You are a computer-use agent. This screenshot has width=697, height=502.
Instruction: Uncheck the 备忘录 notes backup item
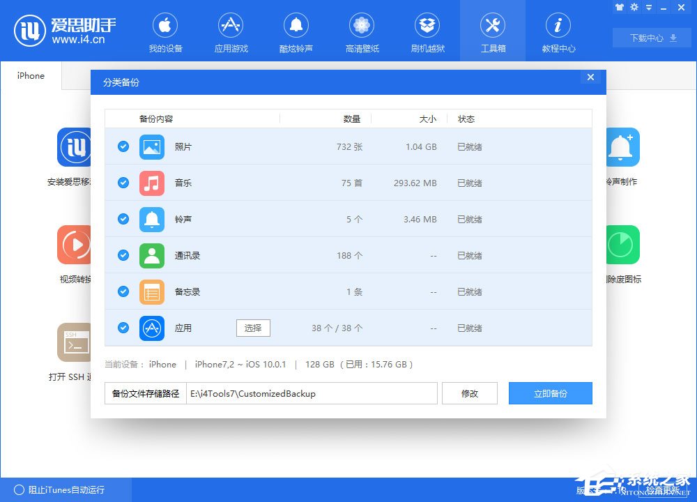pyautogui.click(x=123, y=291)
